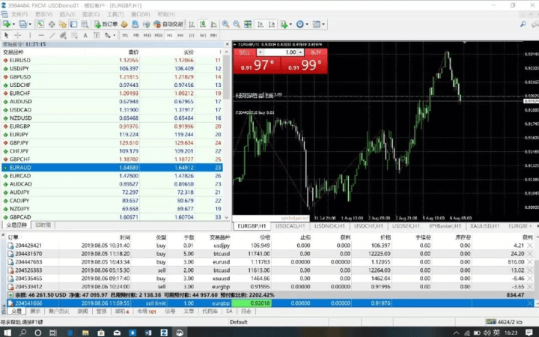Open the 插入(I) menu
This screenshot has width=539, height=337.
pyautogui.click(x=67, y=14)
